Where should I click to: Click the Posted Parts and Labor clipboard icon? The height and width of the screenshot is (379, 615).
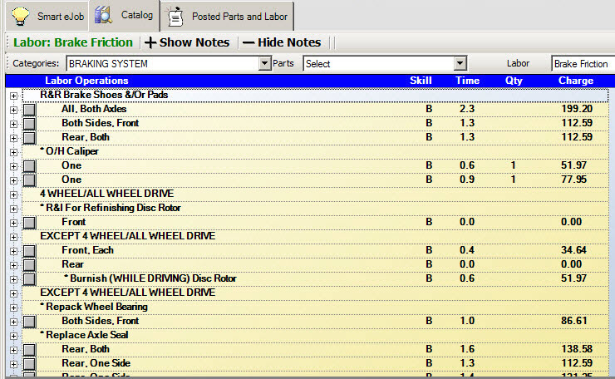(175, 15)
